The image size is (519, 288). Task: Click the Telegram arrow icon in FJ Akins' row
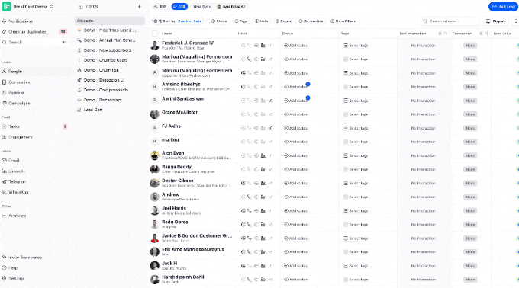pos(270,128)
